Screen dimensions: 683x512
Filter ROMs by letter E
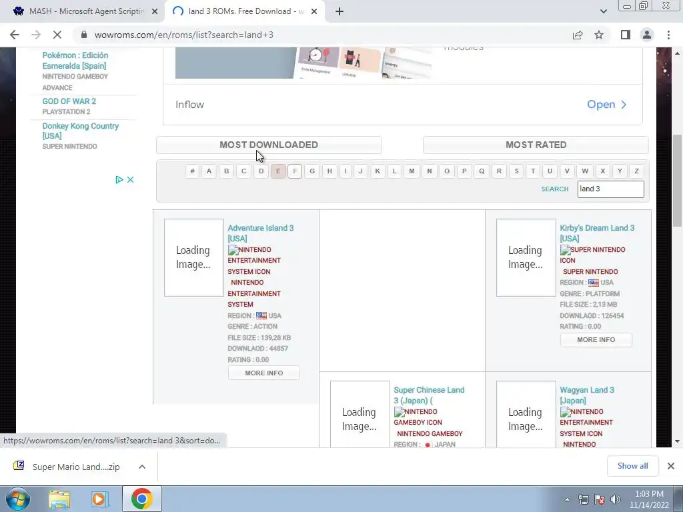tap(278, 171)
